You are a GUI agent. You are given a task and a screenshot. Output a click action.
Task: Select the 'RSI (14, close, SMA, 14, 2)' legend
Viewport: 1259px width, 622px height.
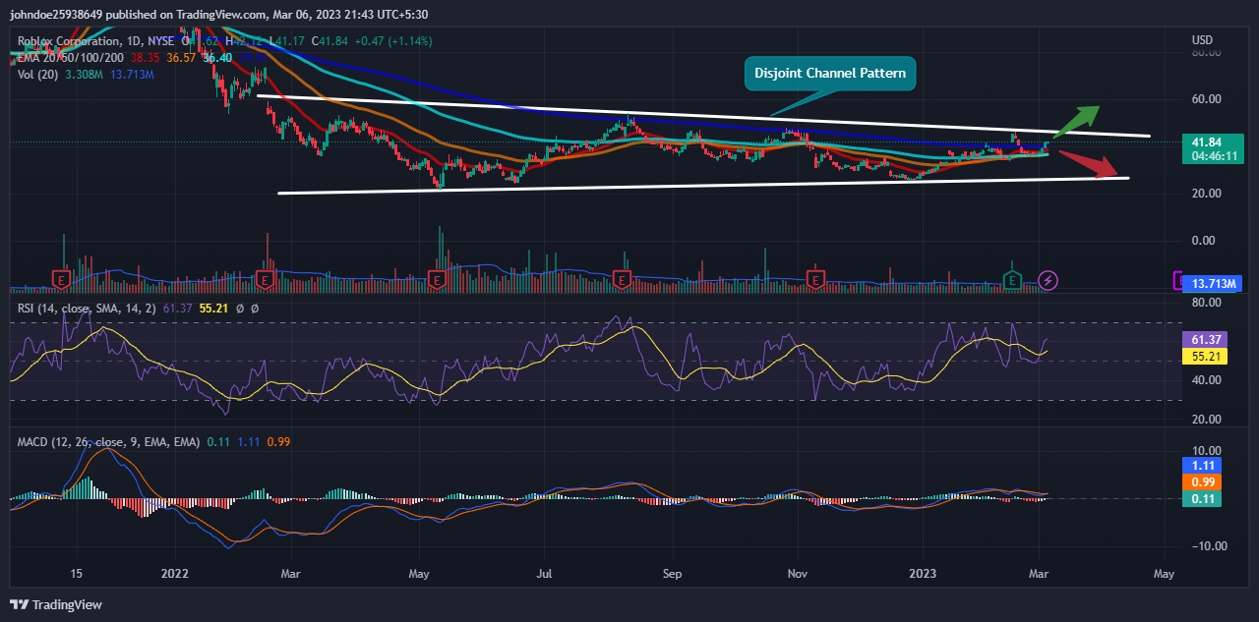85,311
